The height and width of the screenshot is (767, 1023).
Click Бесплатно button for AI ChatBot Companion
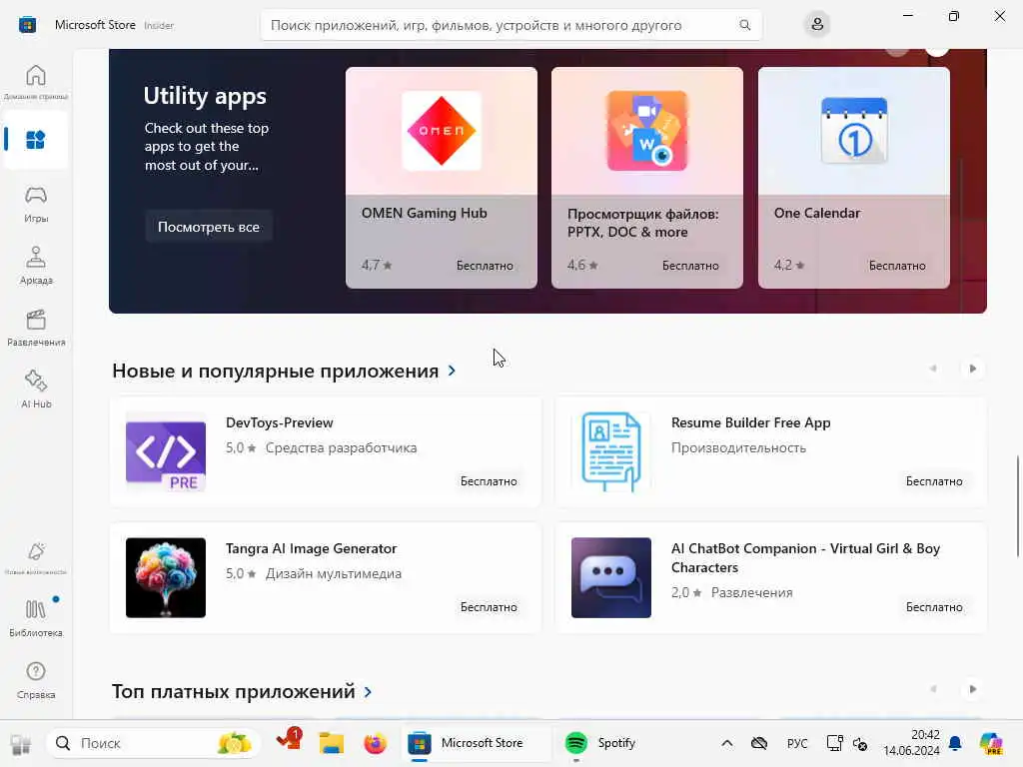pyautogui.click(x=934, y=607)
